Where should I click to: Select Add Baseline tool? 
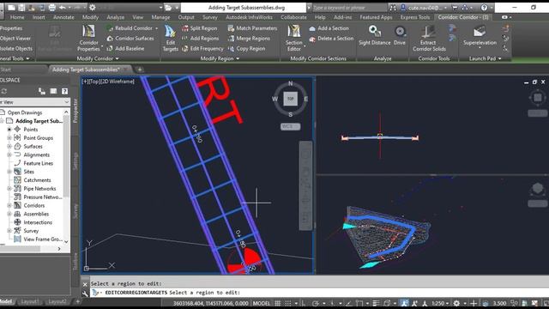(126, 48)
